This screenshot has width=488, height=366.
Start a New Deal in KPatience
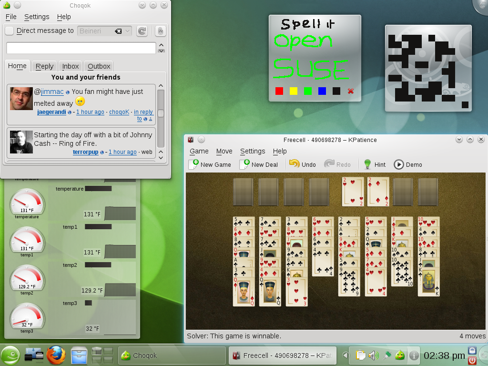tap(259, 164)
